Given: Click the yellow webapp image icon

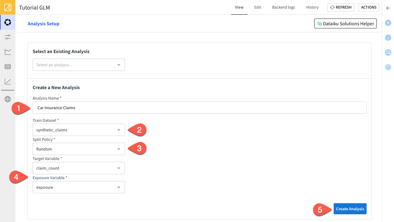Looking at the screenshot, I should click(x=8, y=7).
